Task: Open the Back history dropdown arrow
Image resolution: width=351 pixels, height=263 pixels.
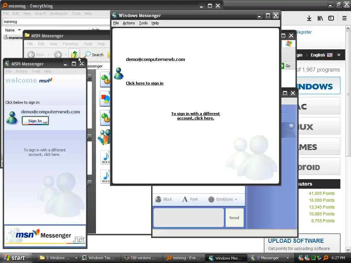Action: [x=48, y=54]
